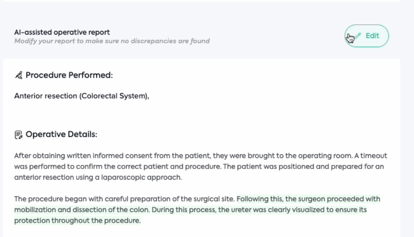This screenshot has width=414, height=237.
Task: Click the "Modify your report" subtitle text
Action: point(112,41)
